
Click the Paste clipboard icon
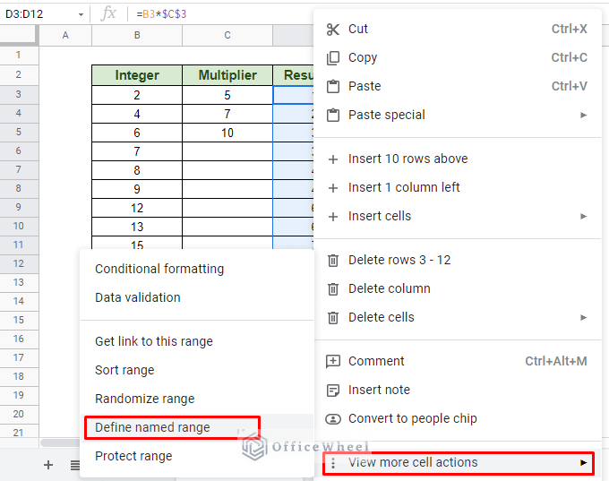333,86
